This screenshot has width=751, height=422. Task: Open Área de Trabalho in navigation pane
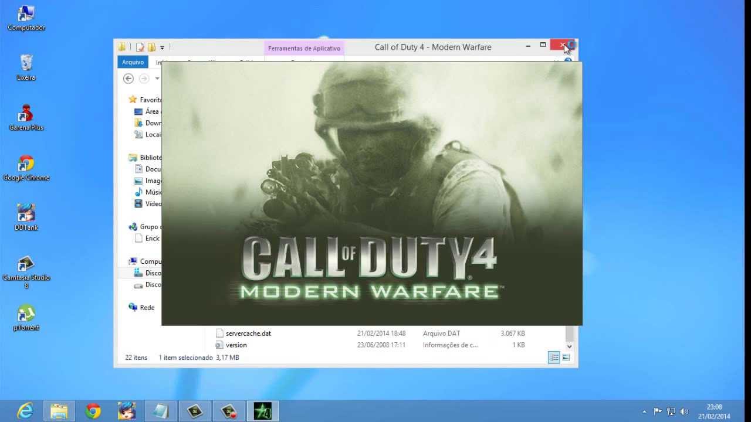[148, 111]
